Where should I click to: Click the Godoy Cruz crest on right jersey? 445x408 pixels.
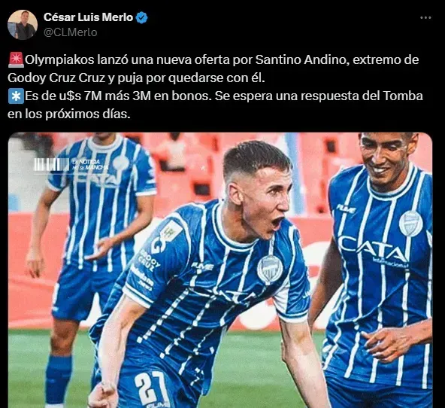[410, 224]
